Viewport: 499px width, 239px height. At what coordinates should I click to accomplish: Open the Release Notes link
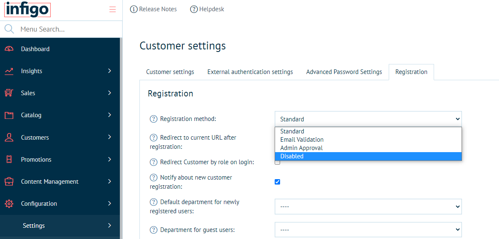(x=154, y=9)
